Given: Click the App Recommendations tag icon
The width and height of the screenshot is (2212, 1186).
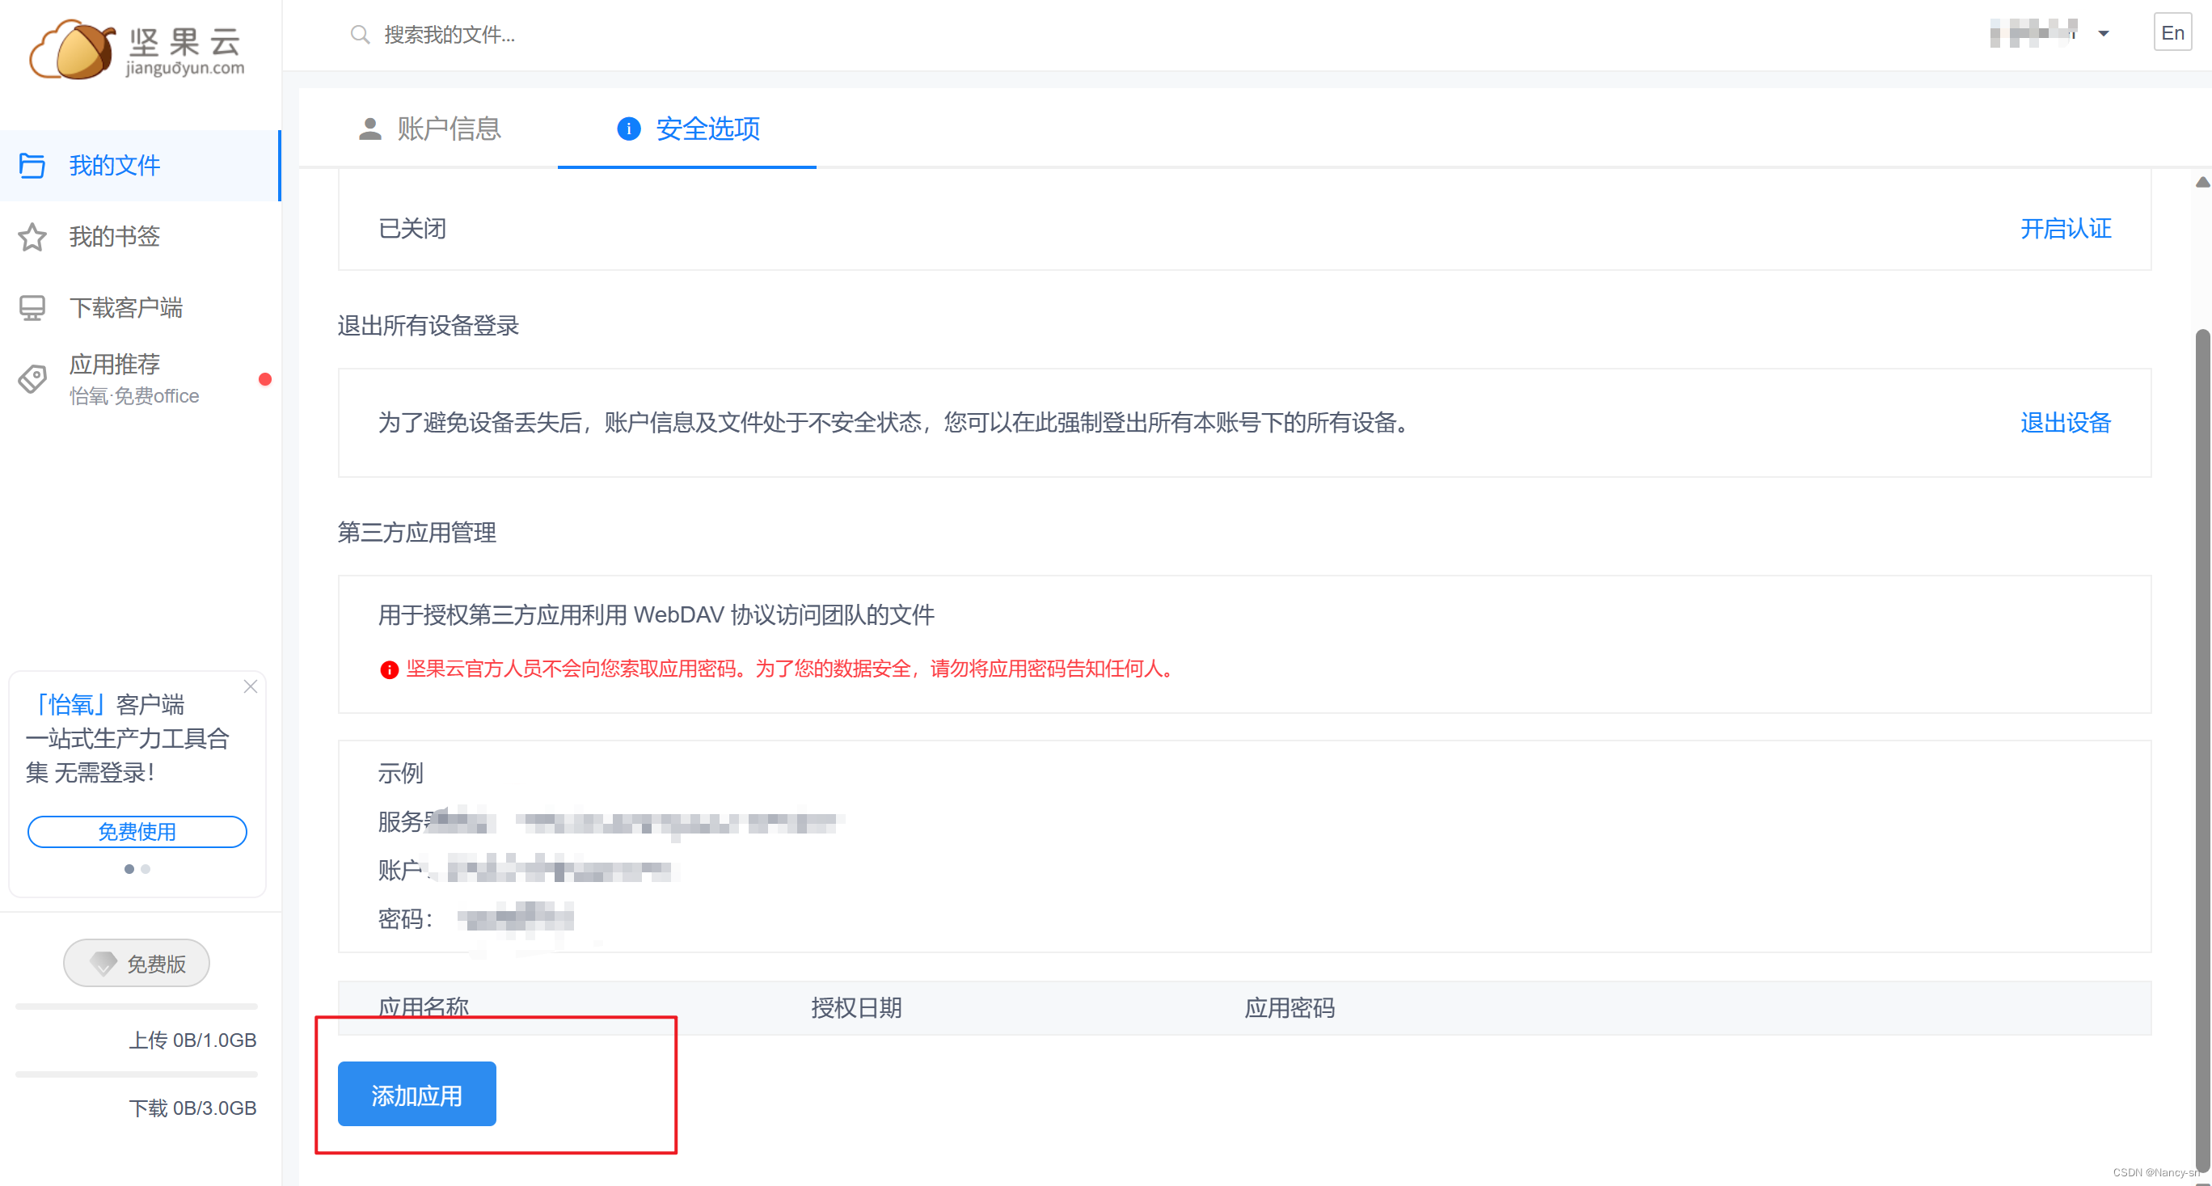Looking at the screenshot, I should coord(32,378).
